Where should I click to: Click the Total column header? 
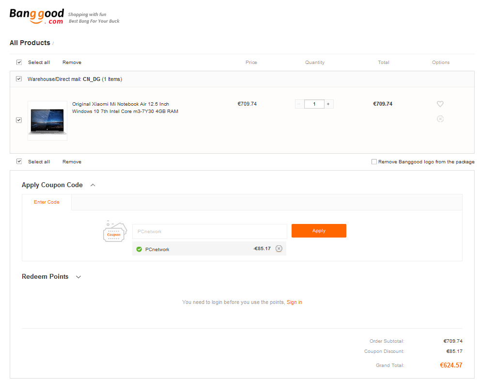[383, 62]
